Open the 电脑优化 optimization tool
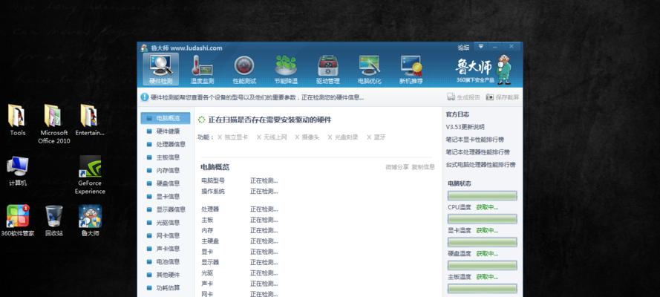Viewport: 660px width, 297px height. tap(369, 70)
